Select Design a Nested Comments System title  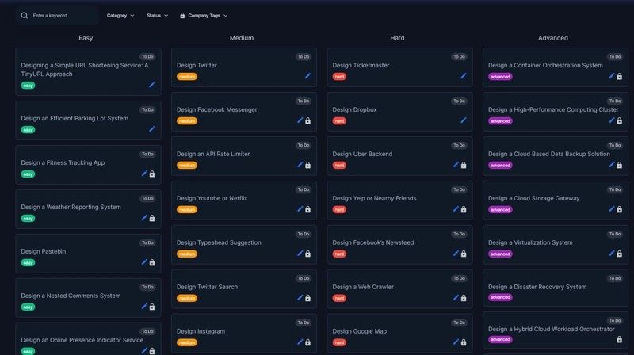point(71,295)
